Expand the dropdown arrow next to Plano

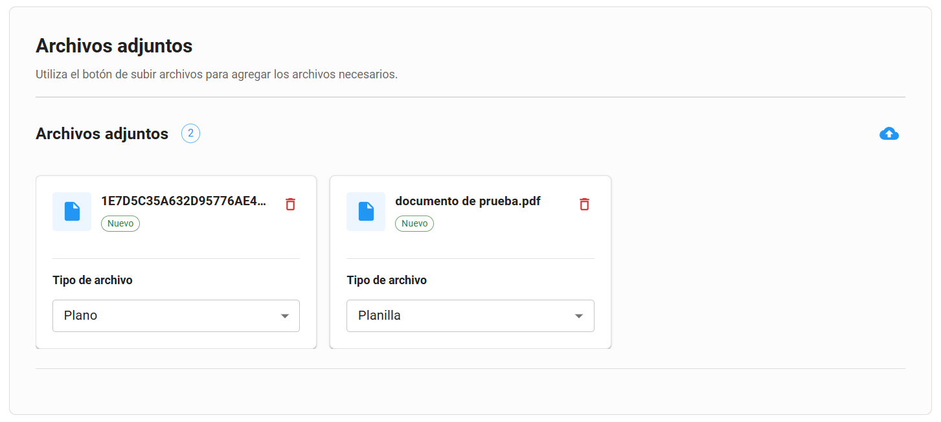(x=285, y=316)
